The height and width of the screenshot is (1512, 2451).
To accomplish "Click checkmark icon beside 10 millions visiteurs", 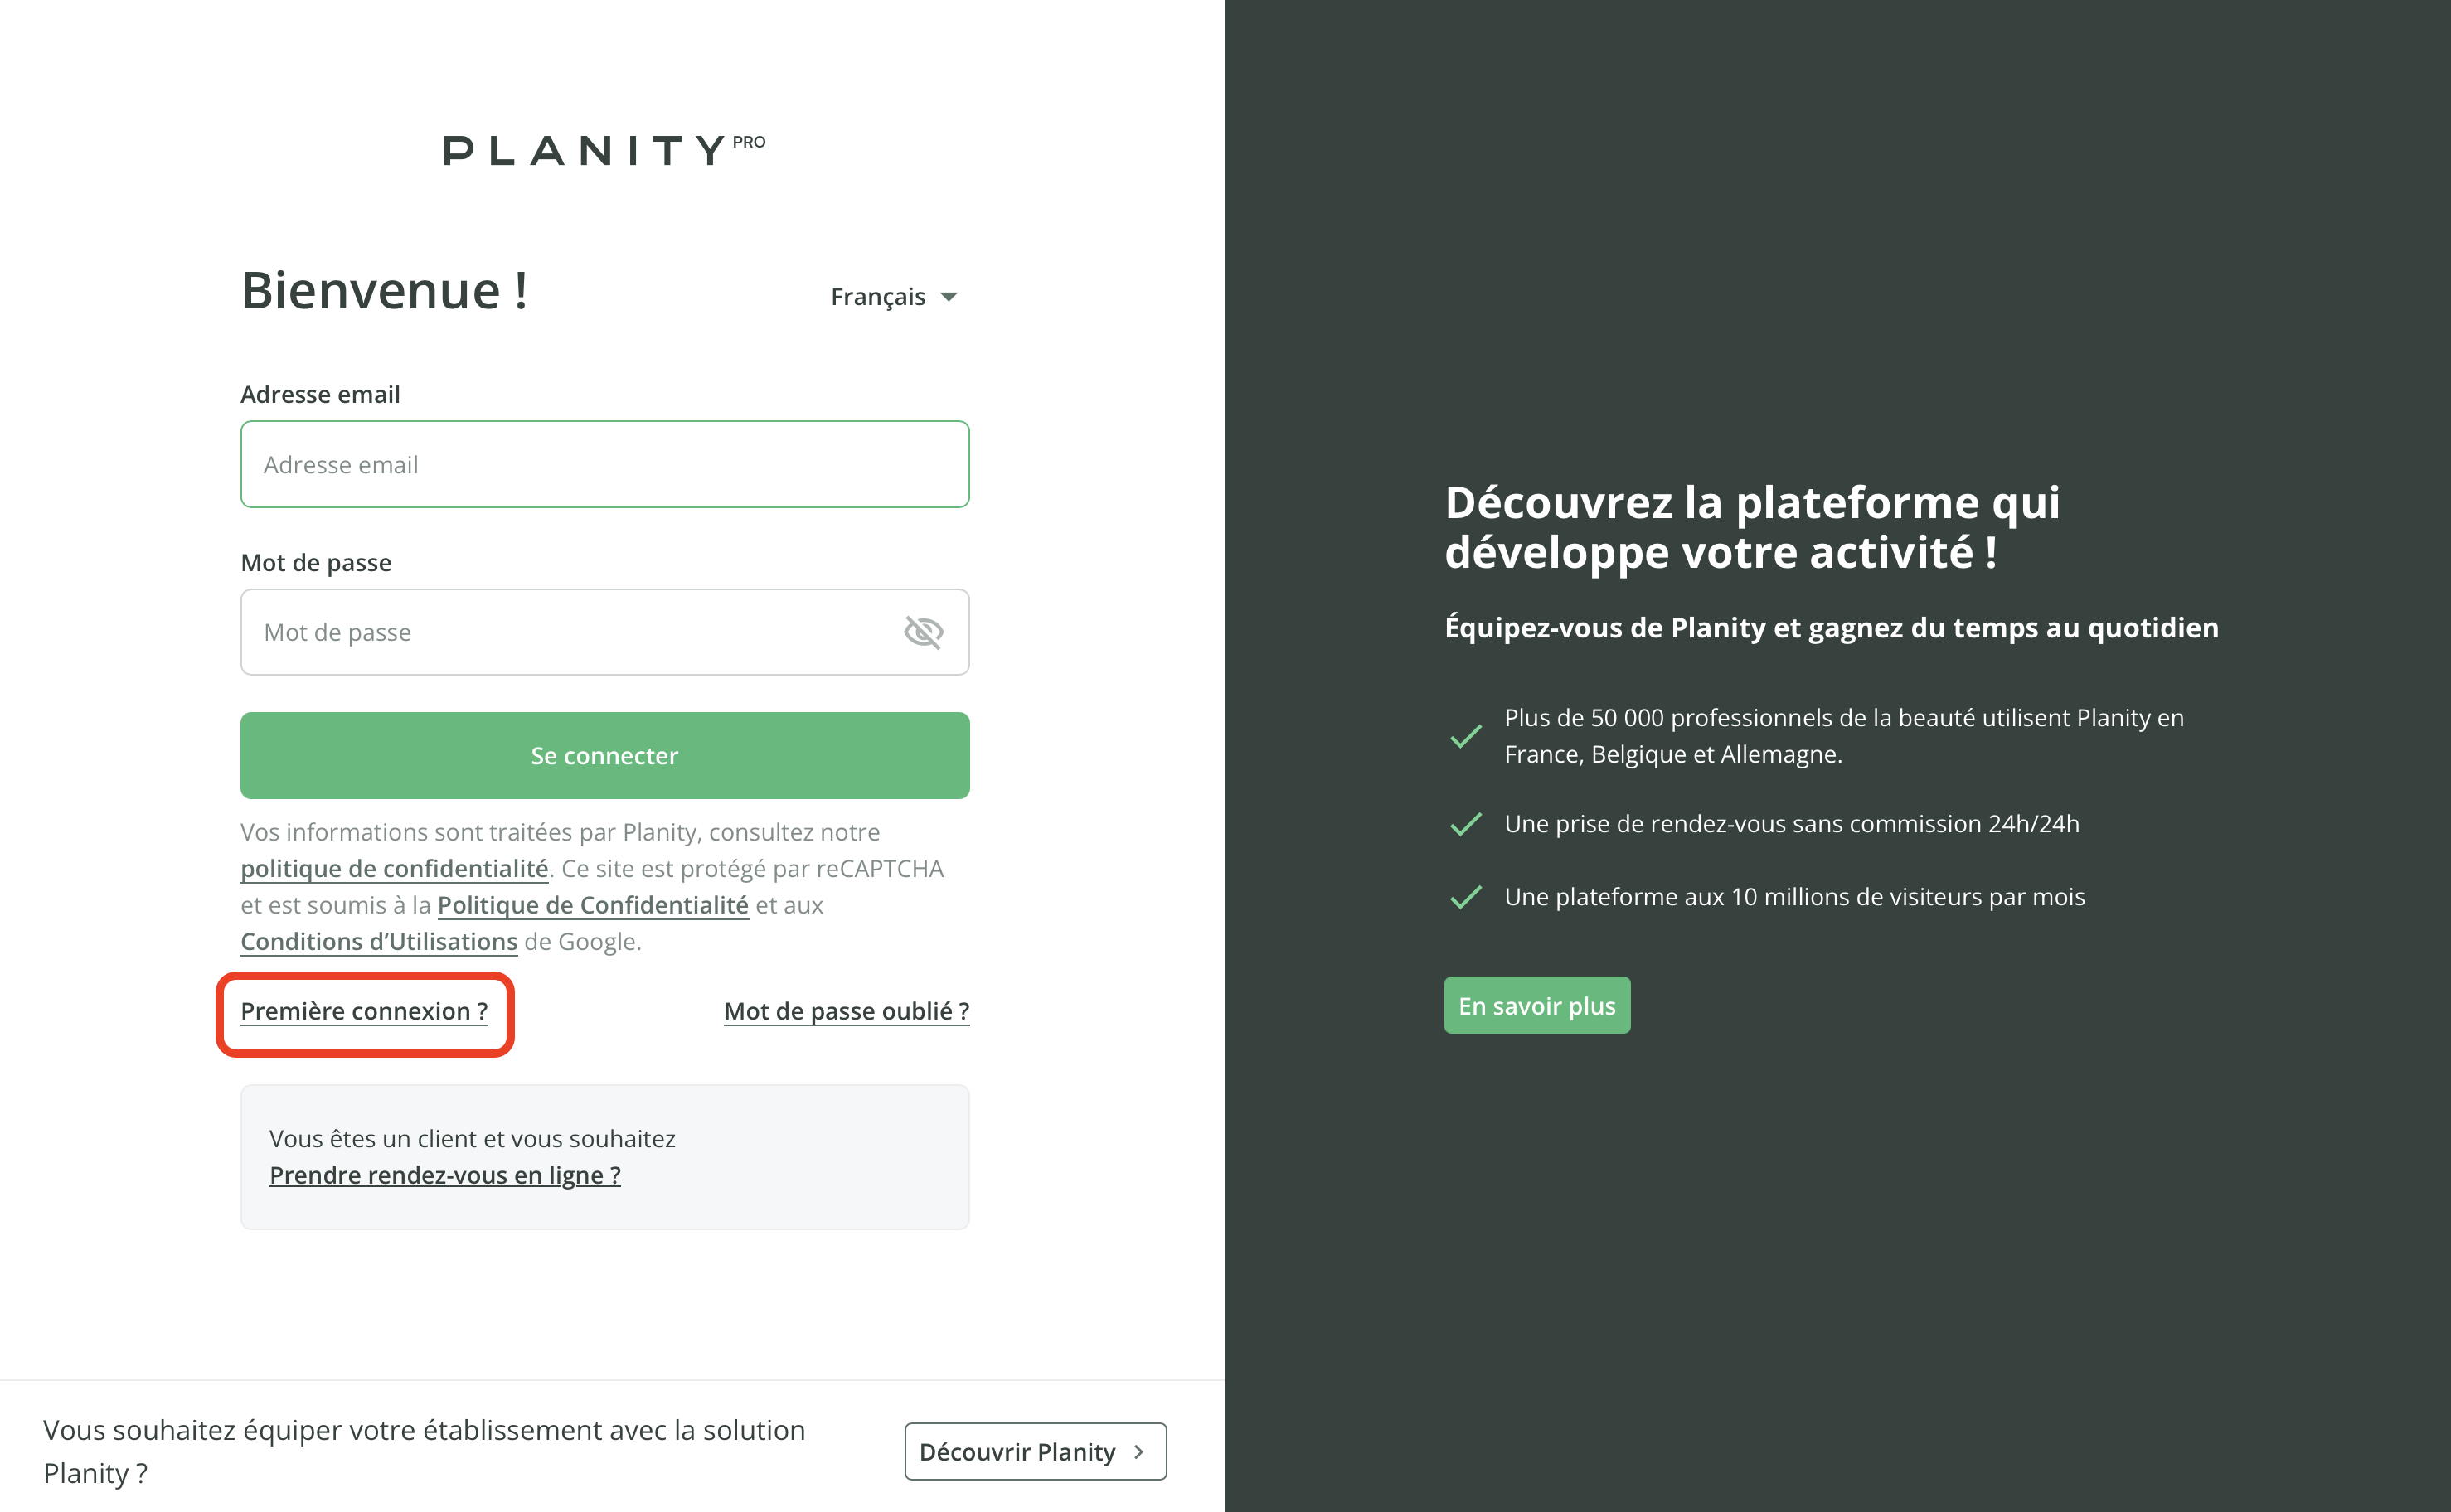I will [x=1465, y=897].
